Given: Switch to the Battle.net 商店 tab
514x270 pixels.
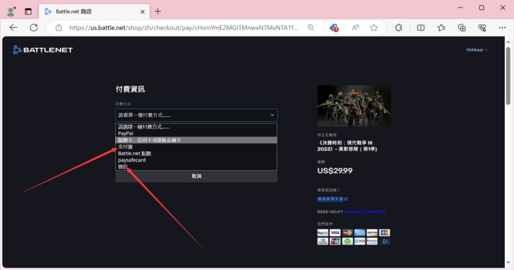Looking at the screenshot, I should point(94,11).
